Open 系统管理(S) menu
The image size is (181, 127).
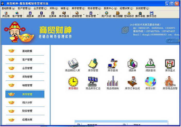click(x=142, y=8)
